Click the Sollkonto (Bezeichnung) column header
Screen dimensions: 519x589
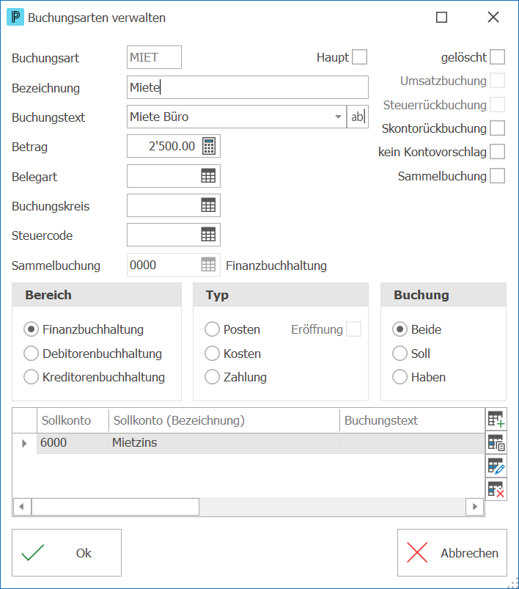[224, 420]
